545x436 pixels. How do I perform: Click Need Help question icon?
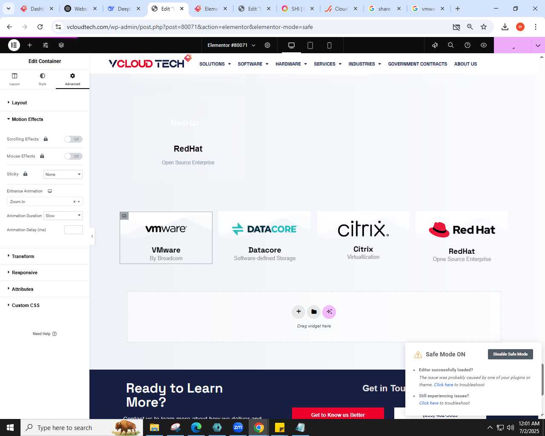pos(54,334)
